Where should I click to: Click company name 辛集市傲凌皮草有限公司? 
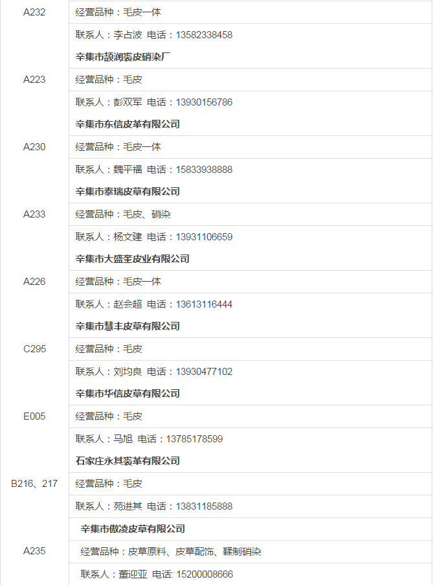(133, 529)
